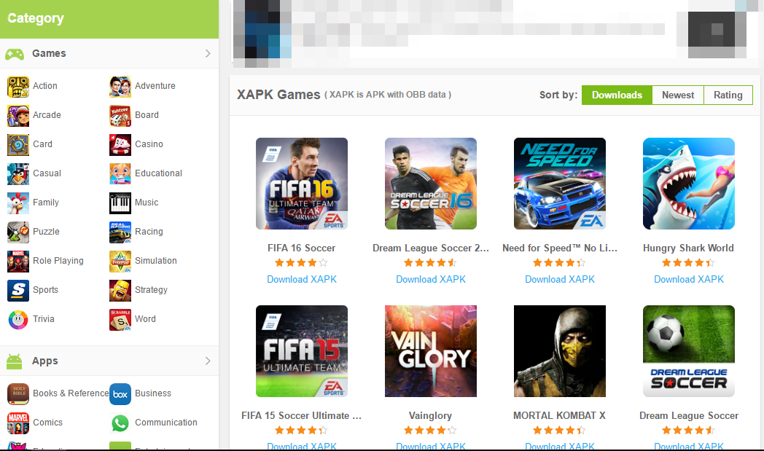Viewport: 764px width, 451px height.
Task: Select the Action text link
Action: click(x=44, y=86)
